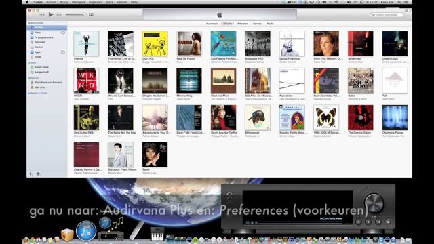Open The Cosmic Game album
Image resolution: width=434 pixels, height=244 pixels.
[x=361, y=117]
